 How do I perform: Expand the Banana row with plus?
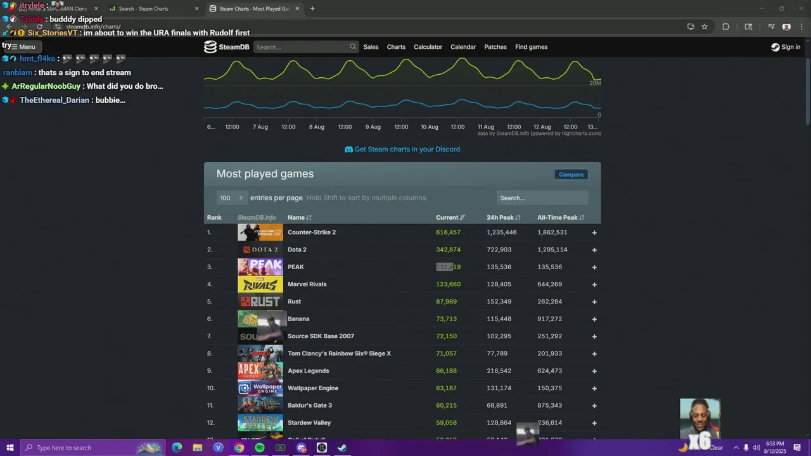594,319
